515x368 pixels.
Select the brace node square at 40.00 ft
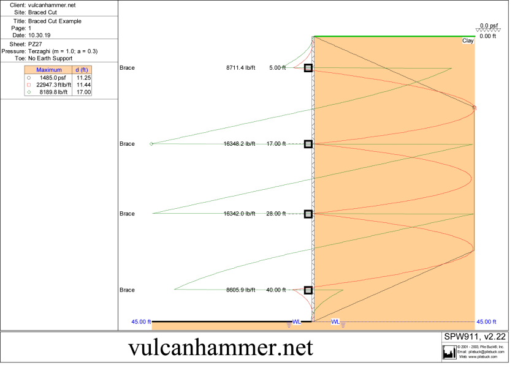(308, 290)
